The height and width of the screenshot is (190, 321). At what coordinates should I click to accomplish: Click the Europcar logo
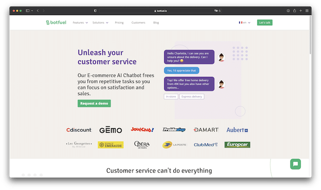point(237,145)
